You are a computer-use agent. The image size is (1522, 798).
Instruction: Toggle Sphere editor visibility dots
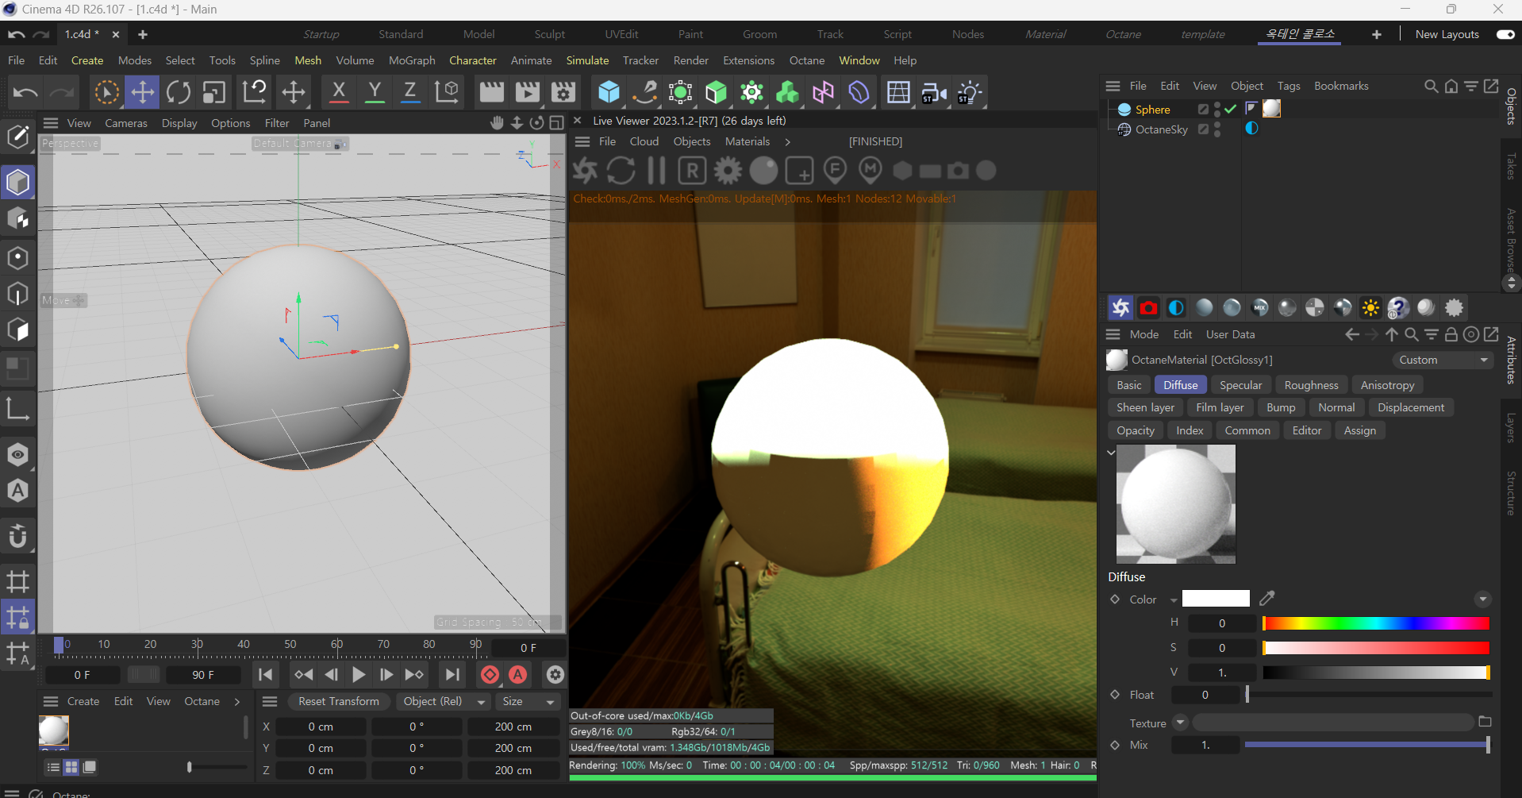point(1218,110)
